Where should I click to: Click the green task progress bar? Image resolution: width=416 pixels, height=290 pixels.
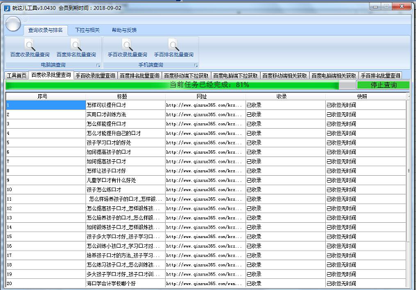[x=173, y=84]
